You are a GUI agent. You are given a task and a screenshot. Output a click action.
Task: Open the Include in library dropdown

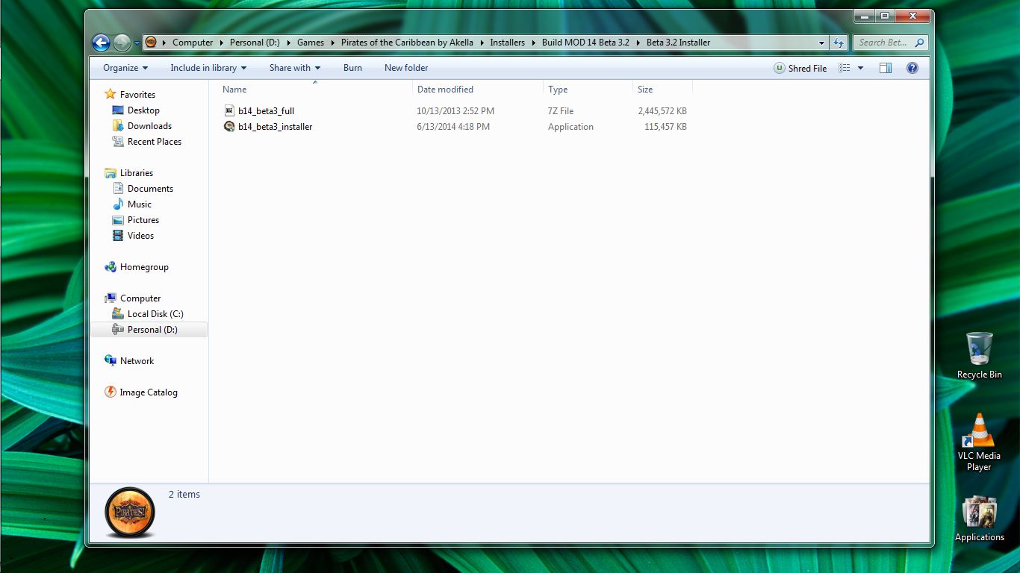208,68
